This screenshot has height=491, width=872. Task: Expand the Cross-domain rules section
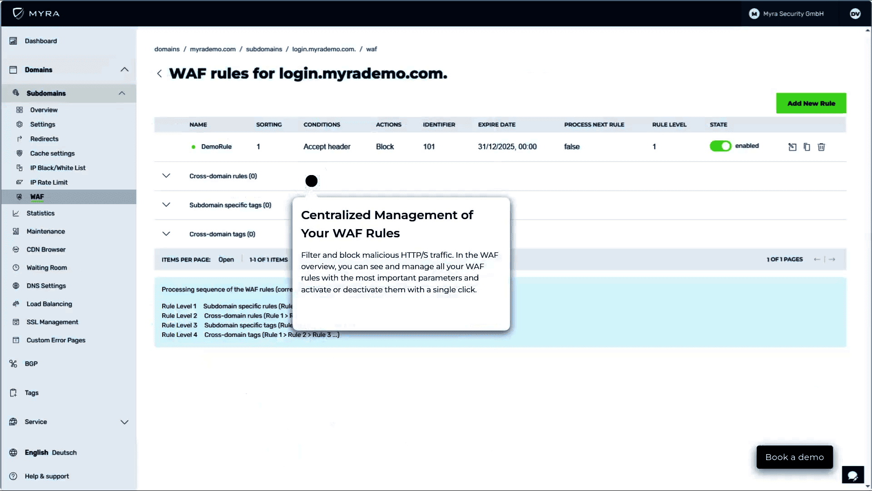[x=166, y=176]
